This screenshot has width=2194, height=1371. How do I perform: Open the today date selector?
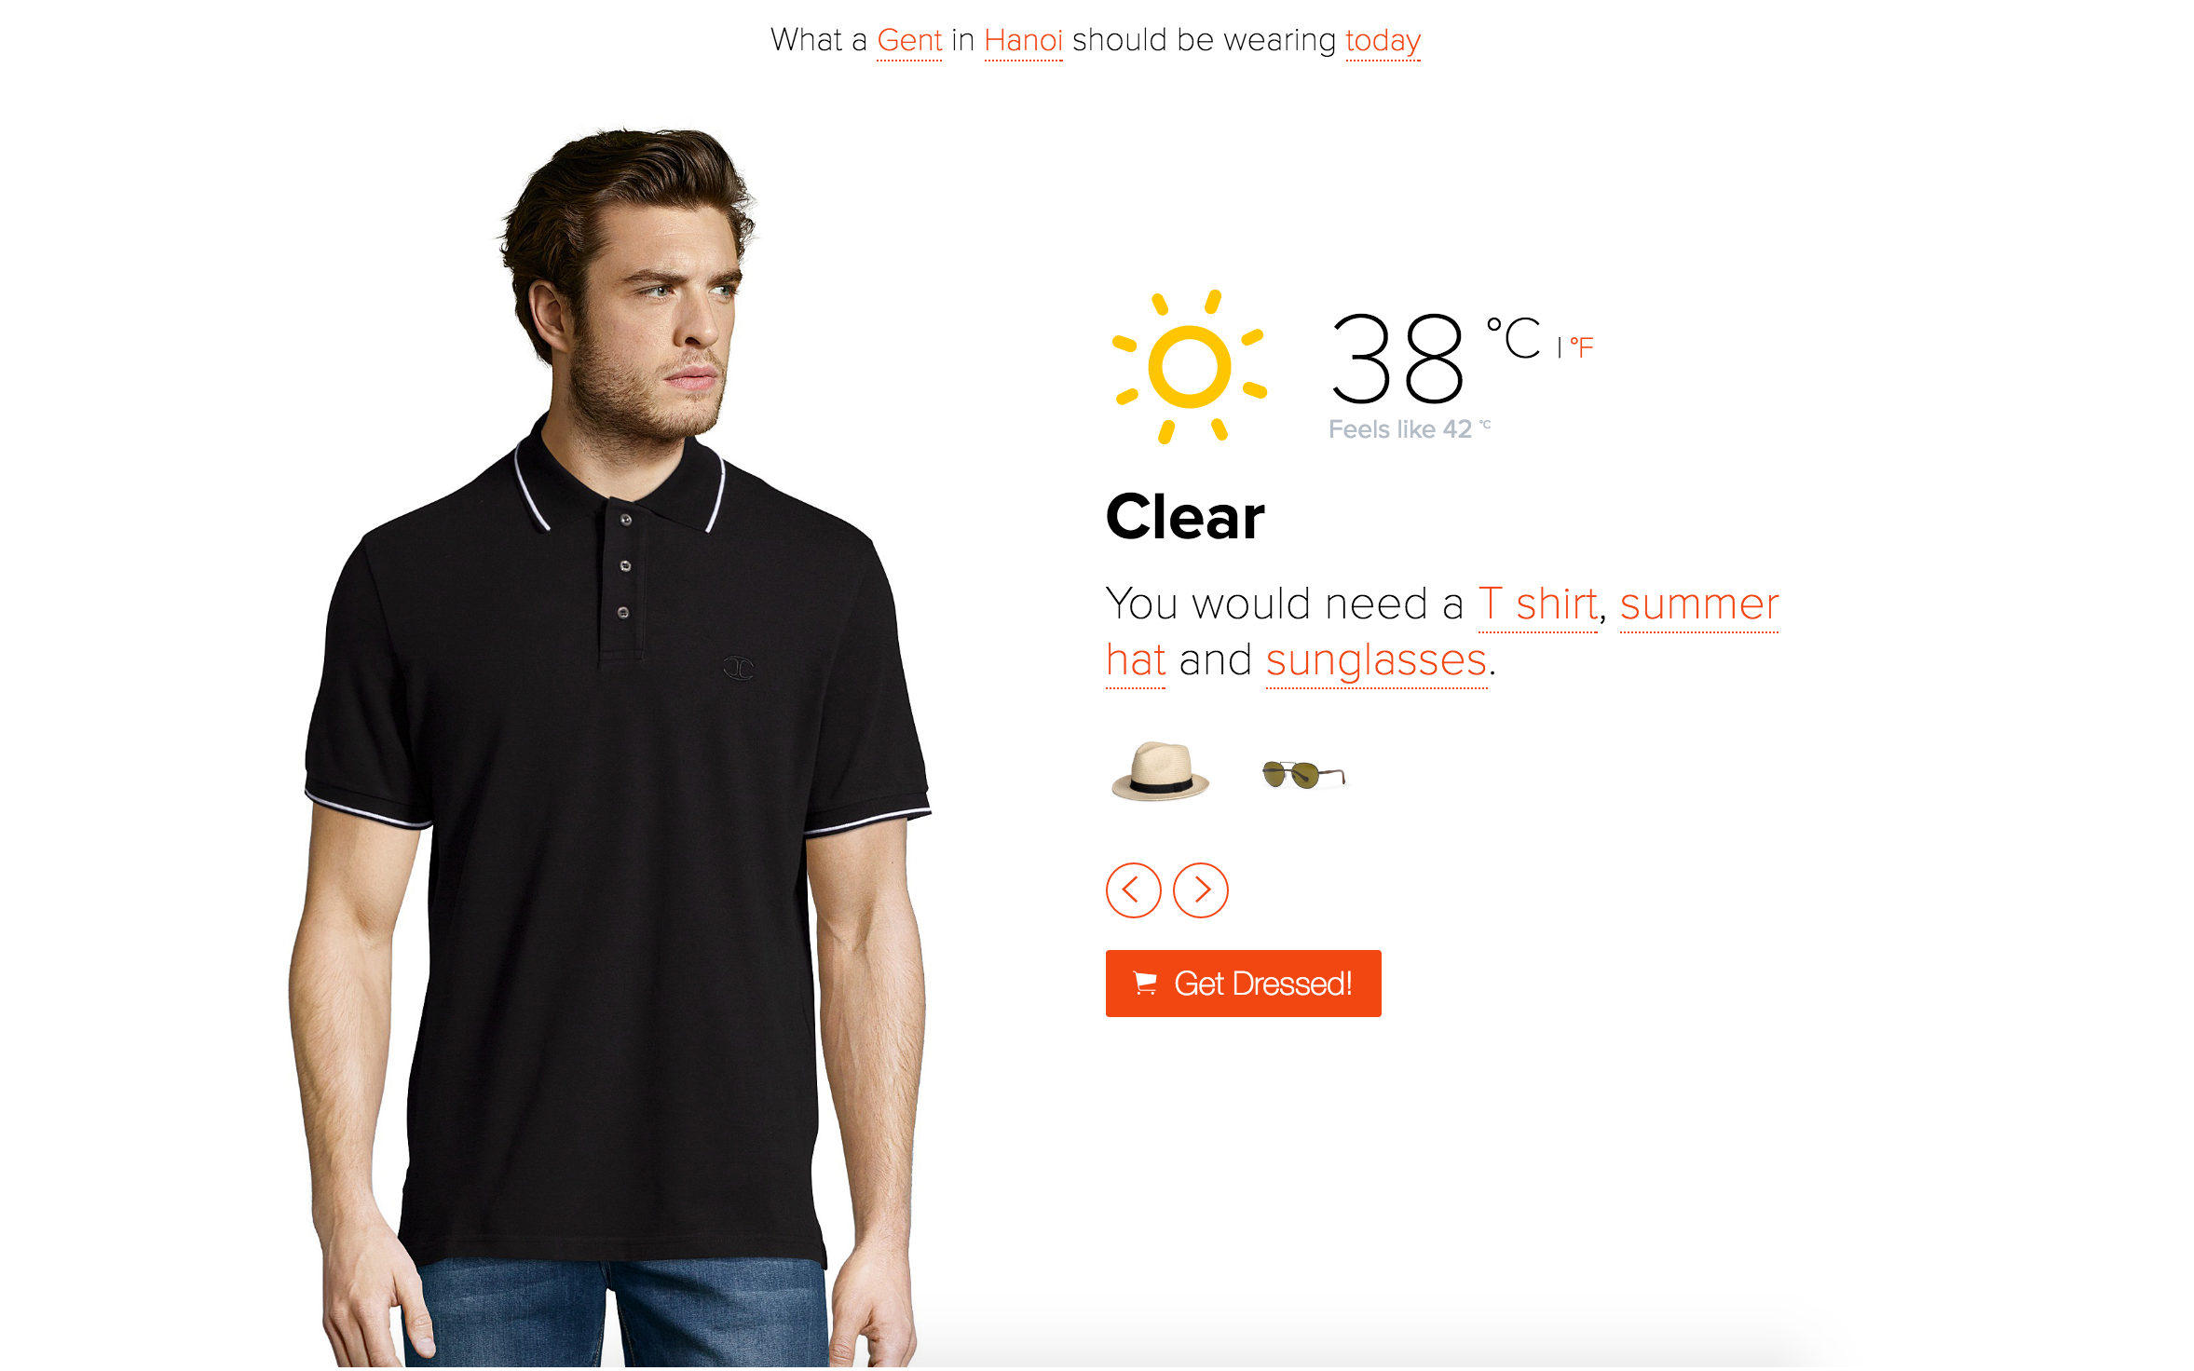point(1383,41)
